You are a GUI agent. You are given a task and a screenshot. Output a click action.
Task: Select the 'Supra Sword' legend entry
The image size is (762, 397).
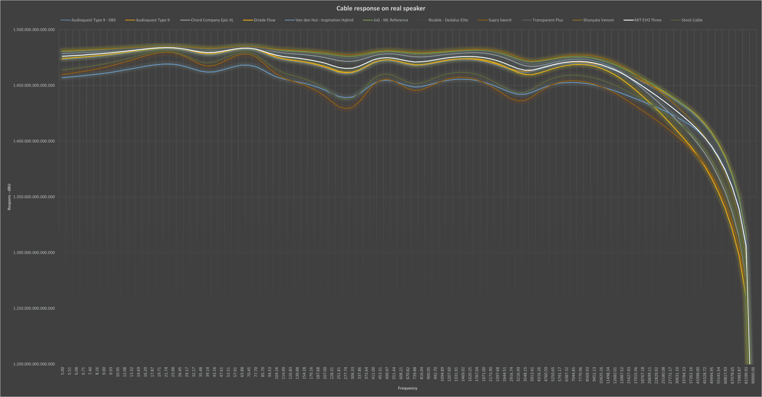point(494,20)
